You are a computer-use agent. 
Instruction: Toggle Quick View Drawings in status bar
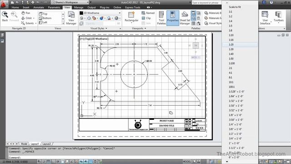click(x=199, y=162)
